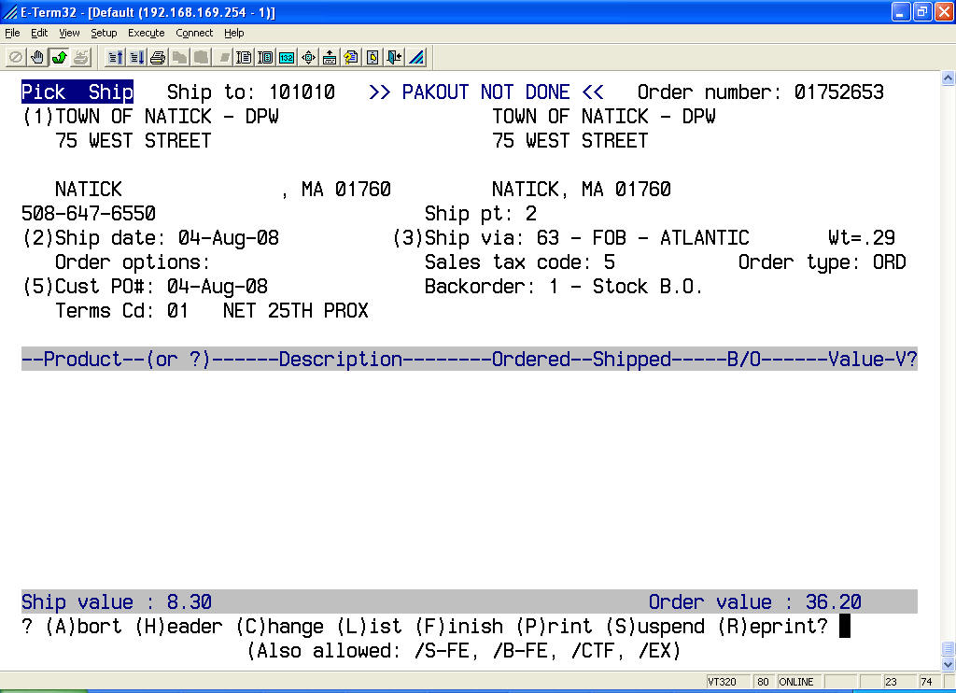This screenshot has height=693, width=956.
Task: Click the '(A)bort' prompt option
Action: pyautogui.click(x=83, y=627)
